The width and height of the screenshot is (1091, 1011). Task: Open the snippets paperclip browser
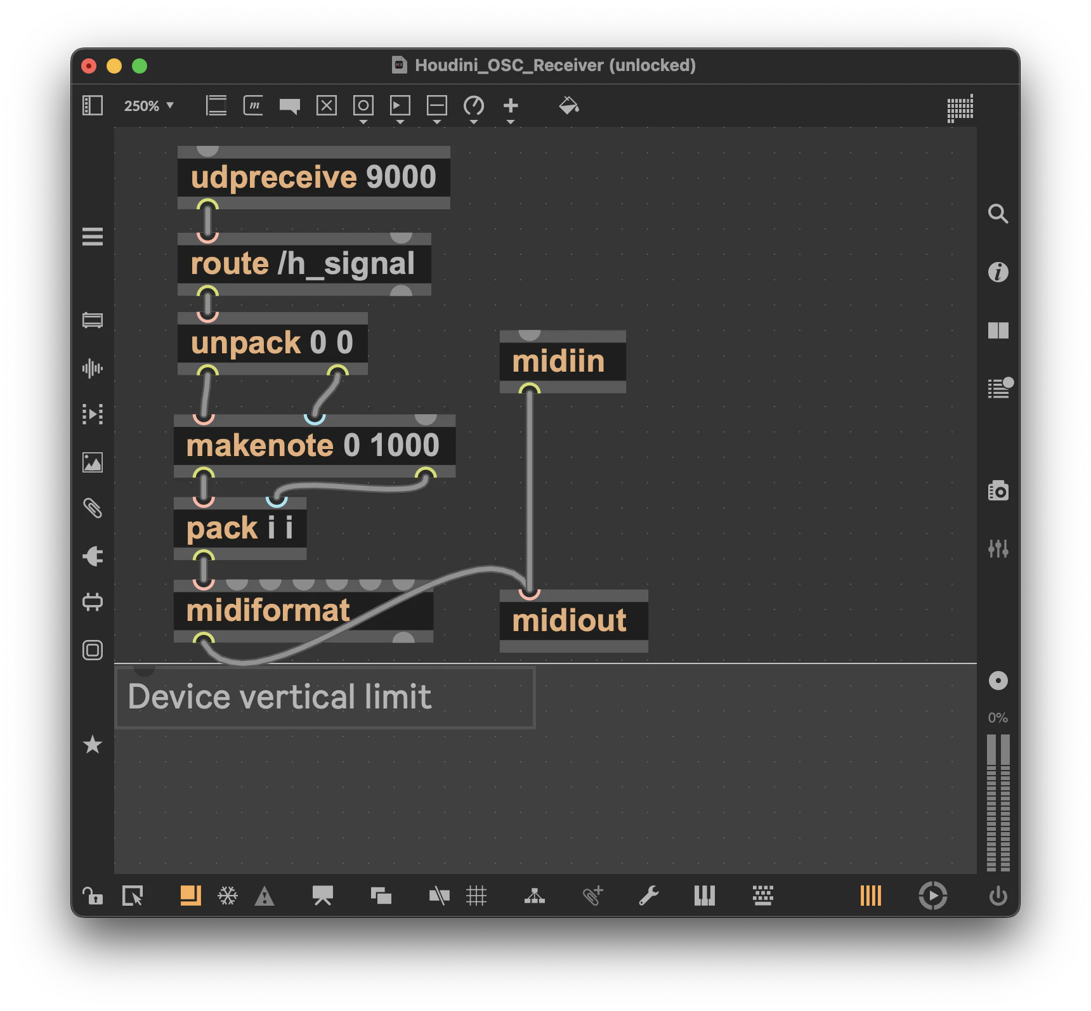[93, 508]
